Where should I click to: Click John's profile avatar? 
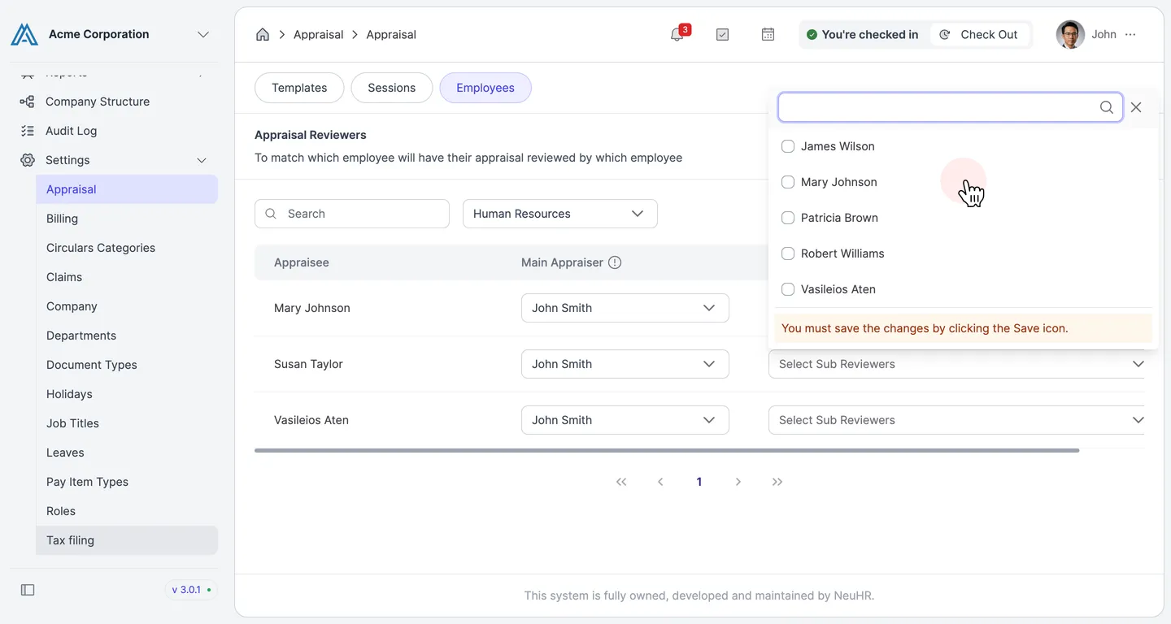[1070, 34]
